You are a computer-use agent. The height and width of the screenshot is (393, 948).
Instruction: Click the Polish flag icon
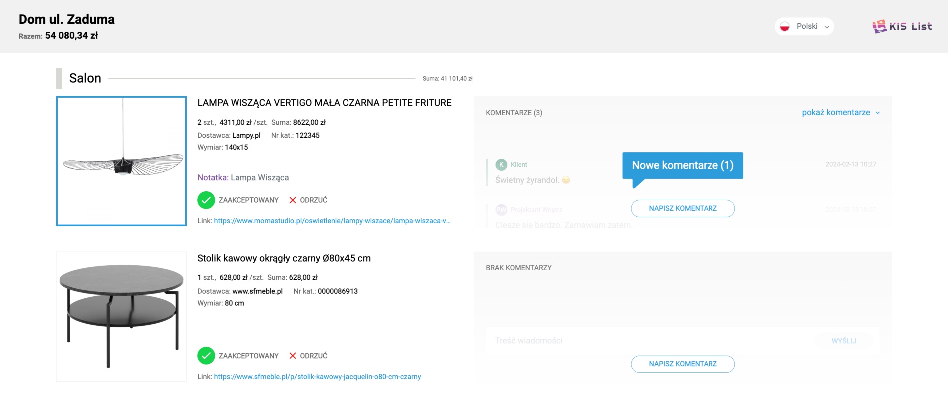coord(785,26)
